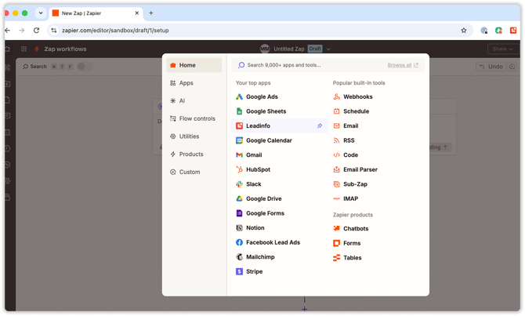Switch to the Home category
The image size is (525, 316).
(x=194, y=65)
